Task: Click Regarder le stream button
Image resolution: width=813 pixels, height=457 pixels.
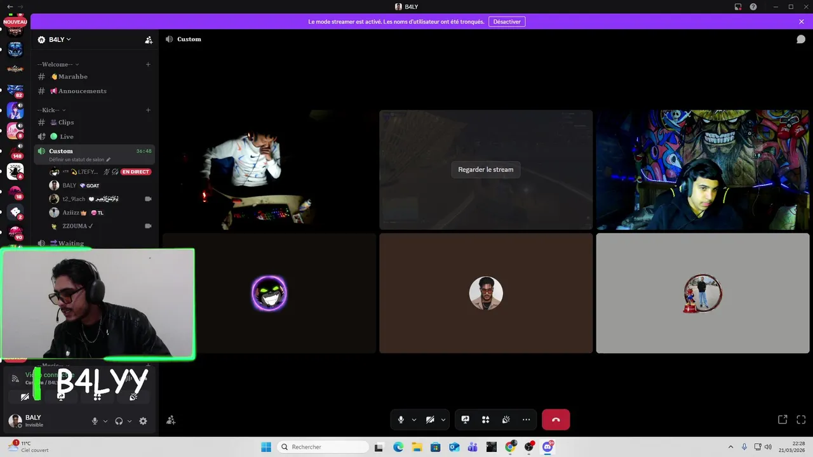Action: [486, 169]
